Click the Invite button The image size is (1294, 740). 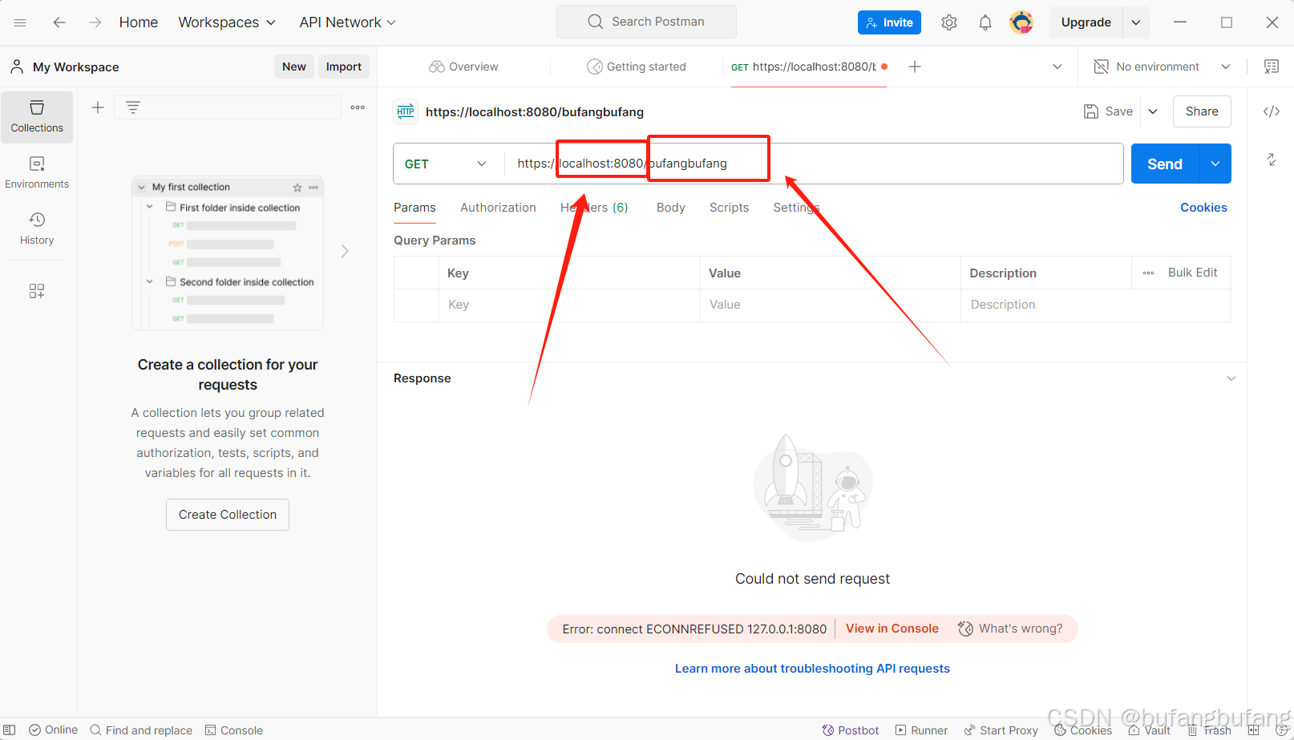click(x=889, y=22)
